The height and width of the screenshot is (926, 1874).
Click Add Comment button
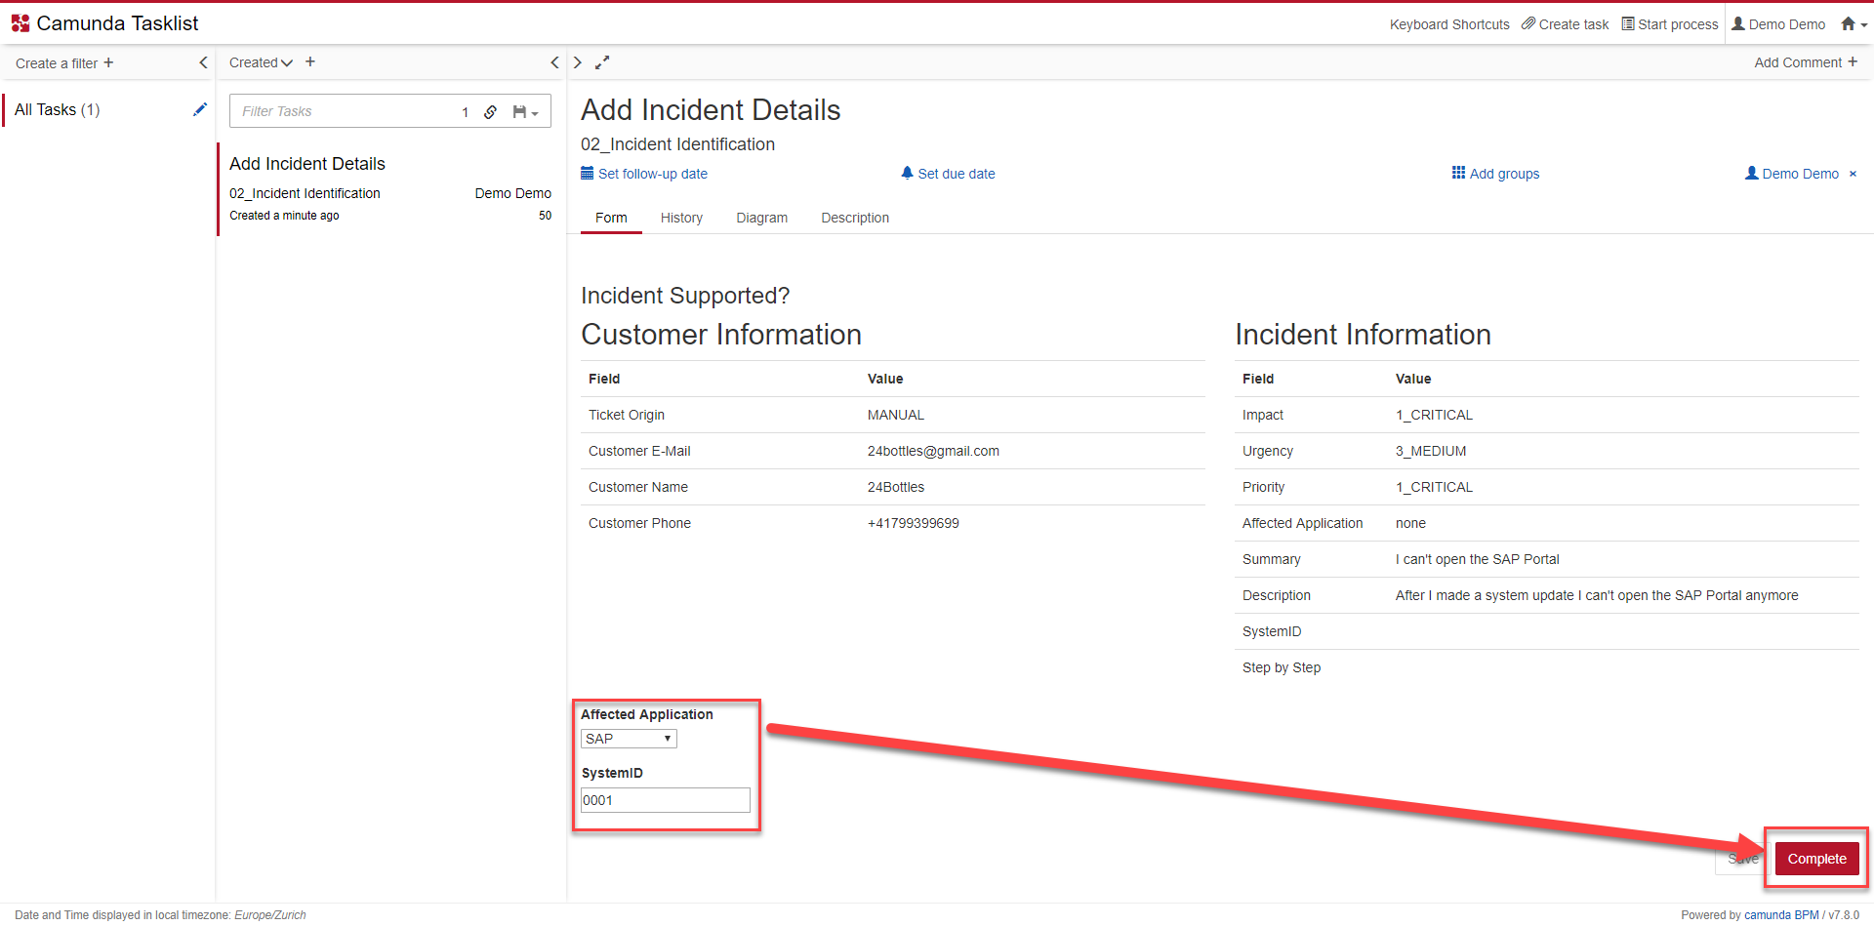click(x=1806, y=62)
